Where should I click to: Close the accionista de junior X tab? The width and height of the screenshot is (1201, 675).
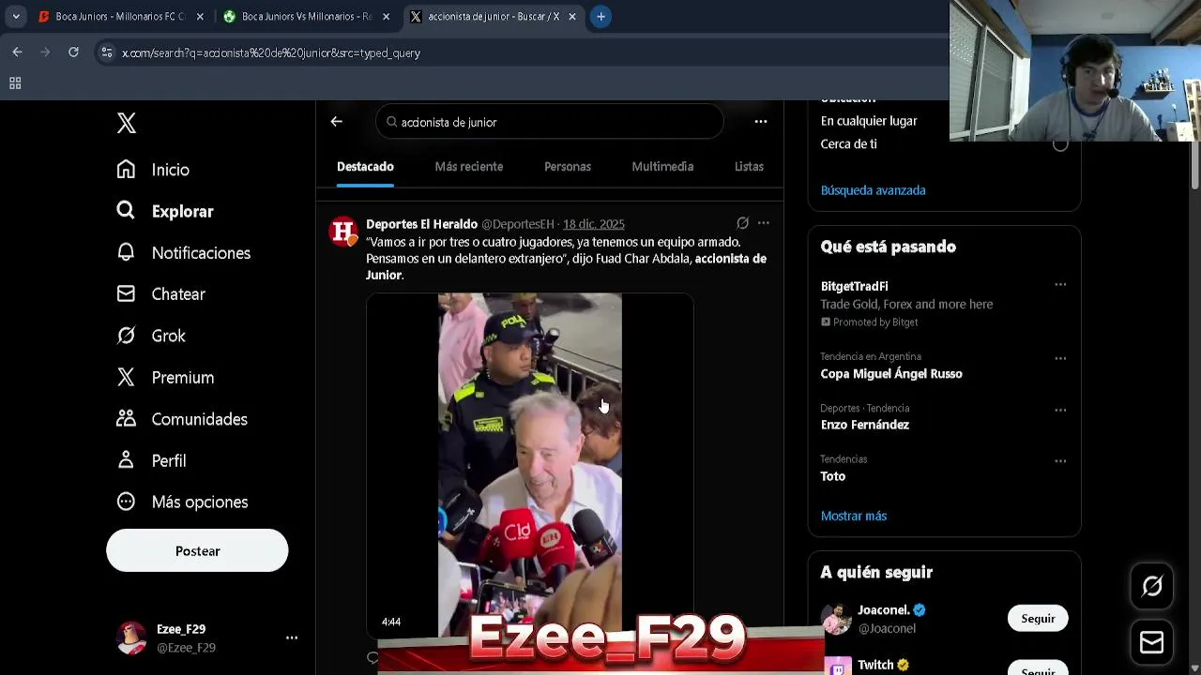click(571, 16)
